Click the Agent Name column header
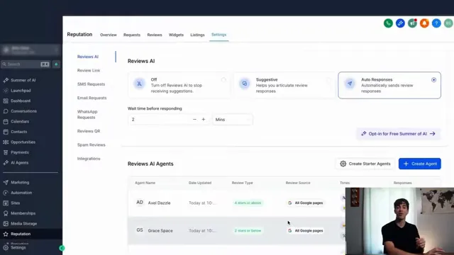 point(145,183)
